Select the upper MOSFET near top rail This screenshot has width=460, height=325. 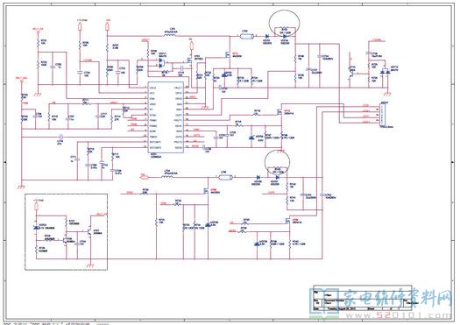tap(228, 54)
